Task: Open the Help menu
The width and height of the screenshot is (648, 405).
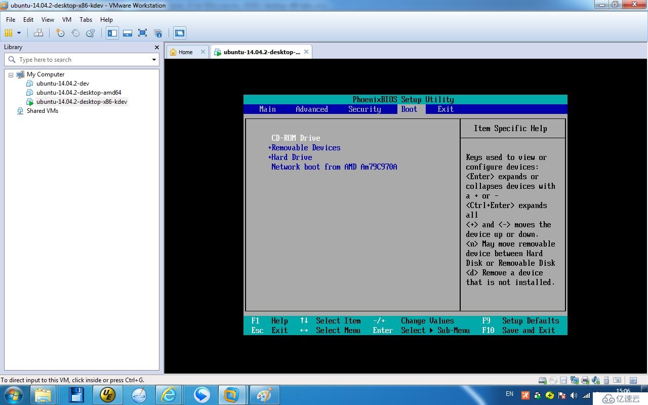Action: pos(106,19)
